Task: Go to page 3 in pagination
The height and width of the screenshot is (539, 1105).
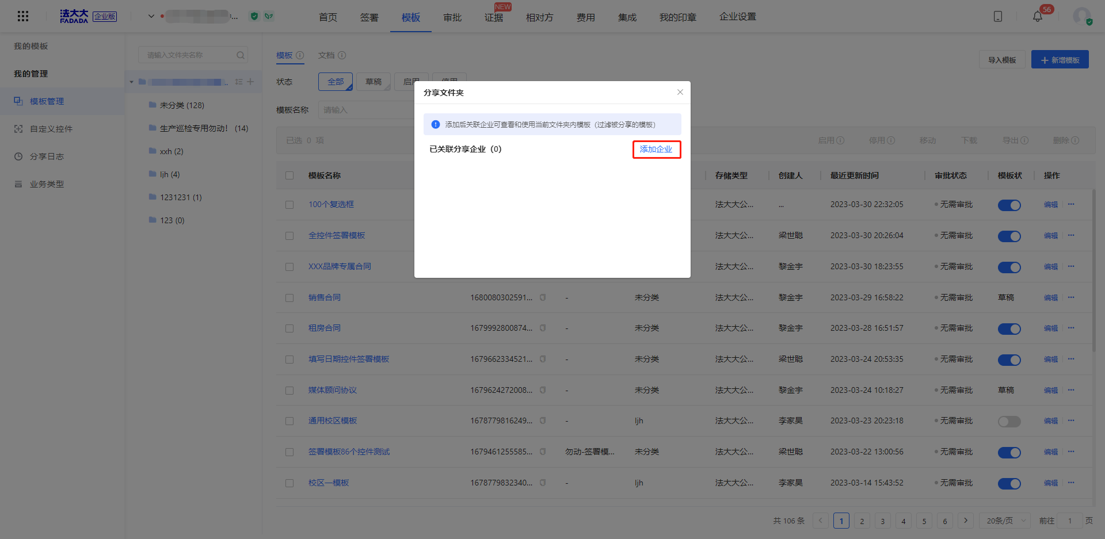Action: [x=883, y=521]
